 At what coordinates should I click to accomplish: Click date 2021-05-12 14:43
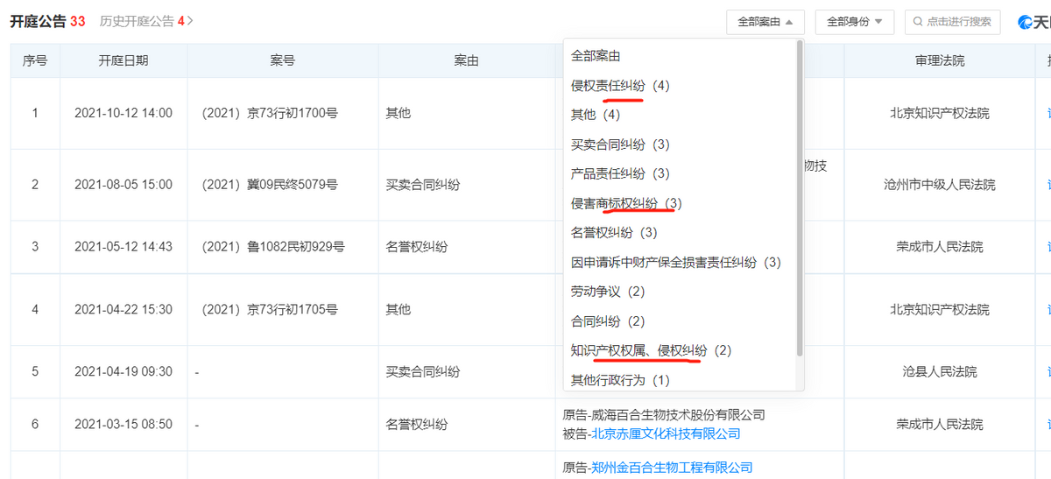tap(123, 247)
